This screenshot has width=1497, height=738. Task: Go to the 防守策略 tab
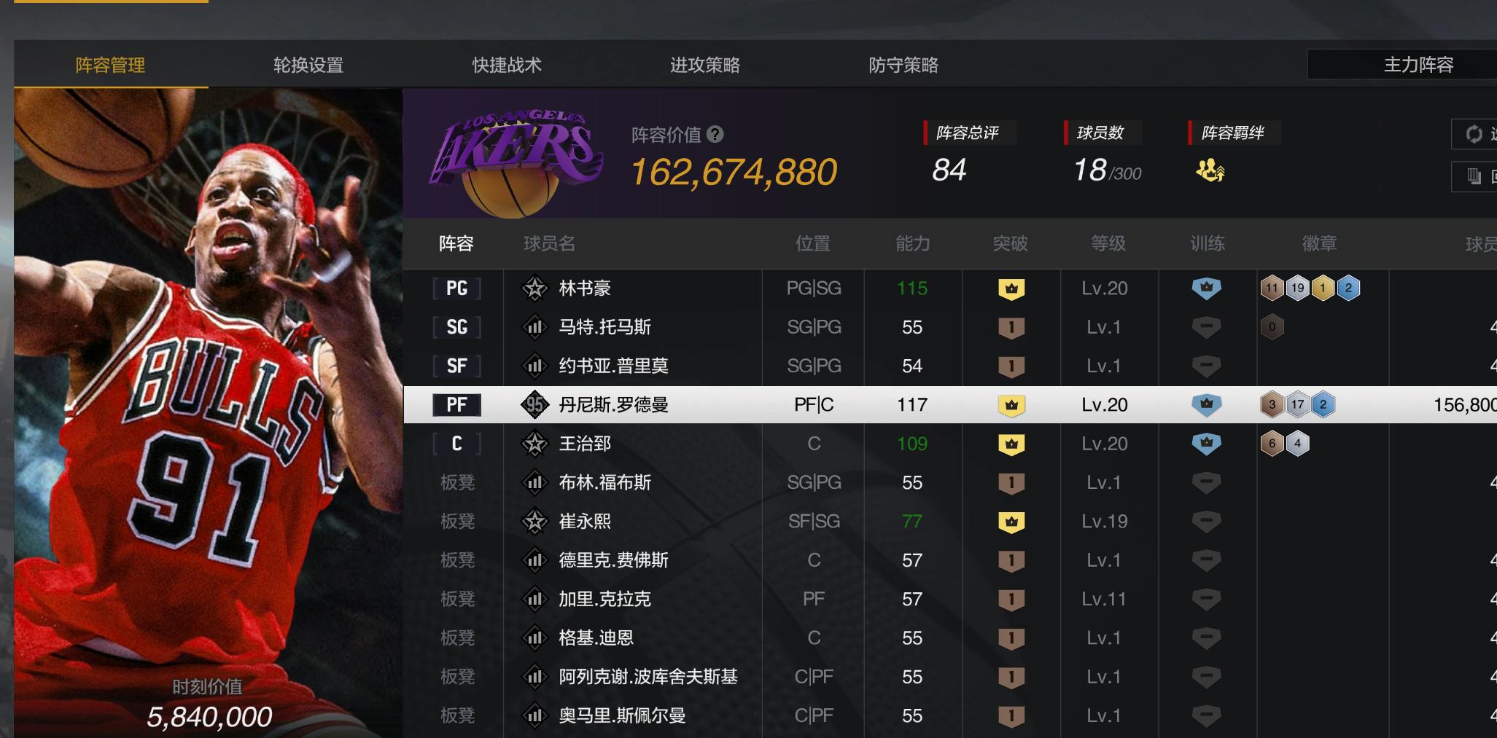tap(903, 65)
